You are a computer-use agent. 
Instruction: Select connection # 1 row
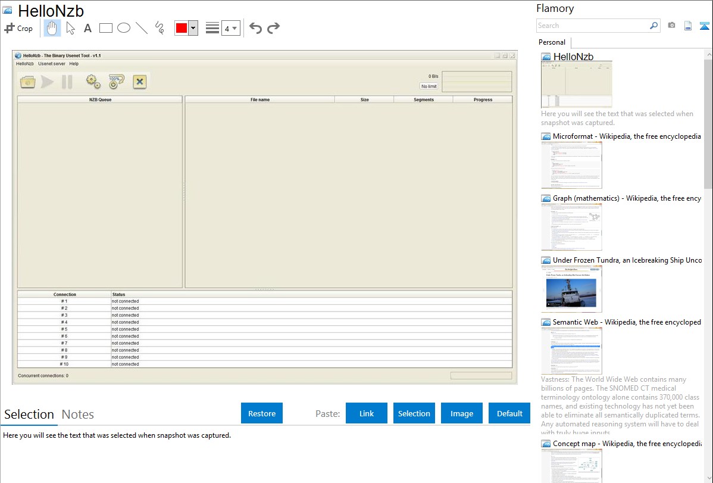point(265,301)
